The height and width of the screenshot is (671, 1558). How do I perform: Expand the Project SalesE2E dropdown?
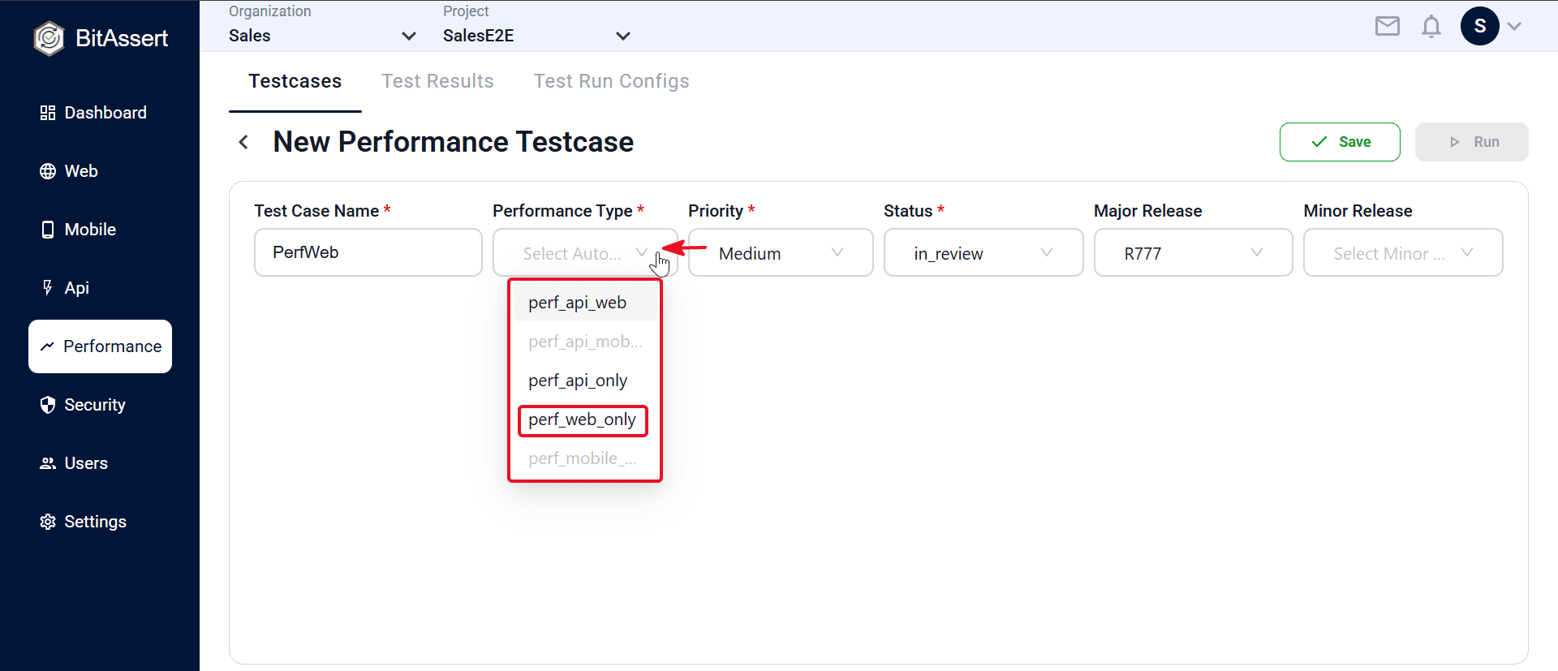[536, 36]
